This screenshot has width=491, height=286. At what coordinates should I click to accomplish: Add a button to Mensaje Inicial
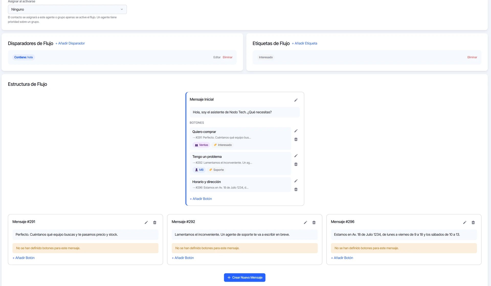(201, 199)
